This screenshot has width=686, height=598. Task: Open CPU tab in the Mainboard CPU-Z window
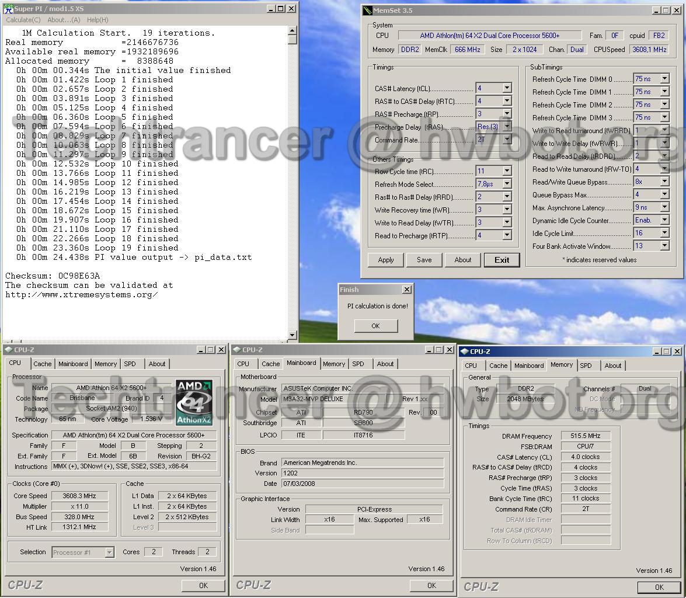[243, 364]
